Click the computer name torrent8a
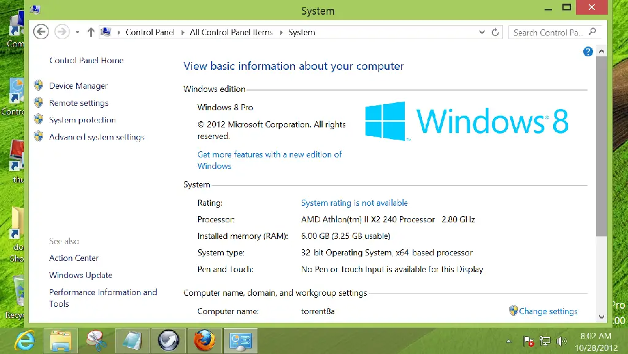628x354 pixels. tap(318, 311)
